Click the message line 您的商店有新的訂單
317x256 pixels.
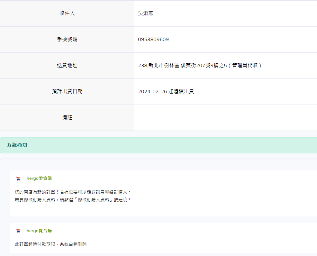(73, 192)
